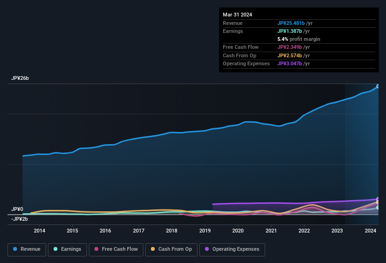Click the 2022 year on the time axis

pos(304,231)
